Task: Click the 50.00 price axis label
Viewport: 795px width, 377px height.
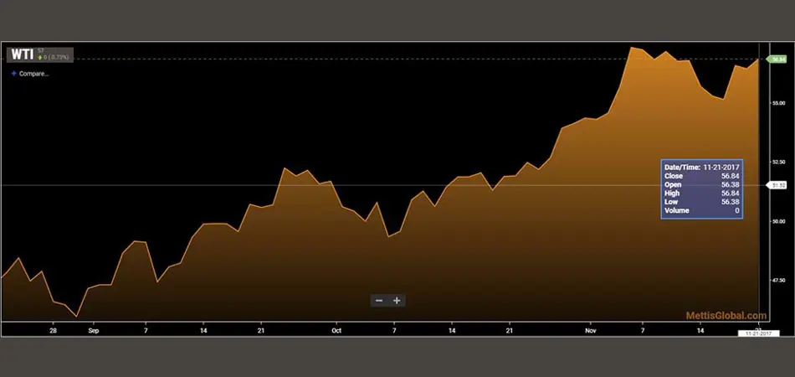Action: 780,221
